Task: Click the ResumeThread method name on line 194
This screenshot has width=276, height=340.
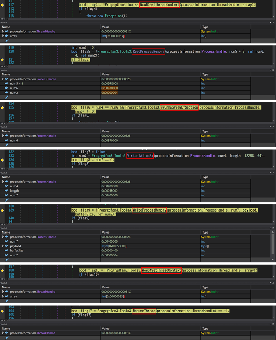Action: (144, 311)
